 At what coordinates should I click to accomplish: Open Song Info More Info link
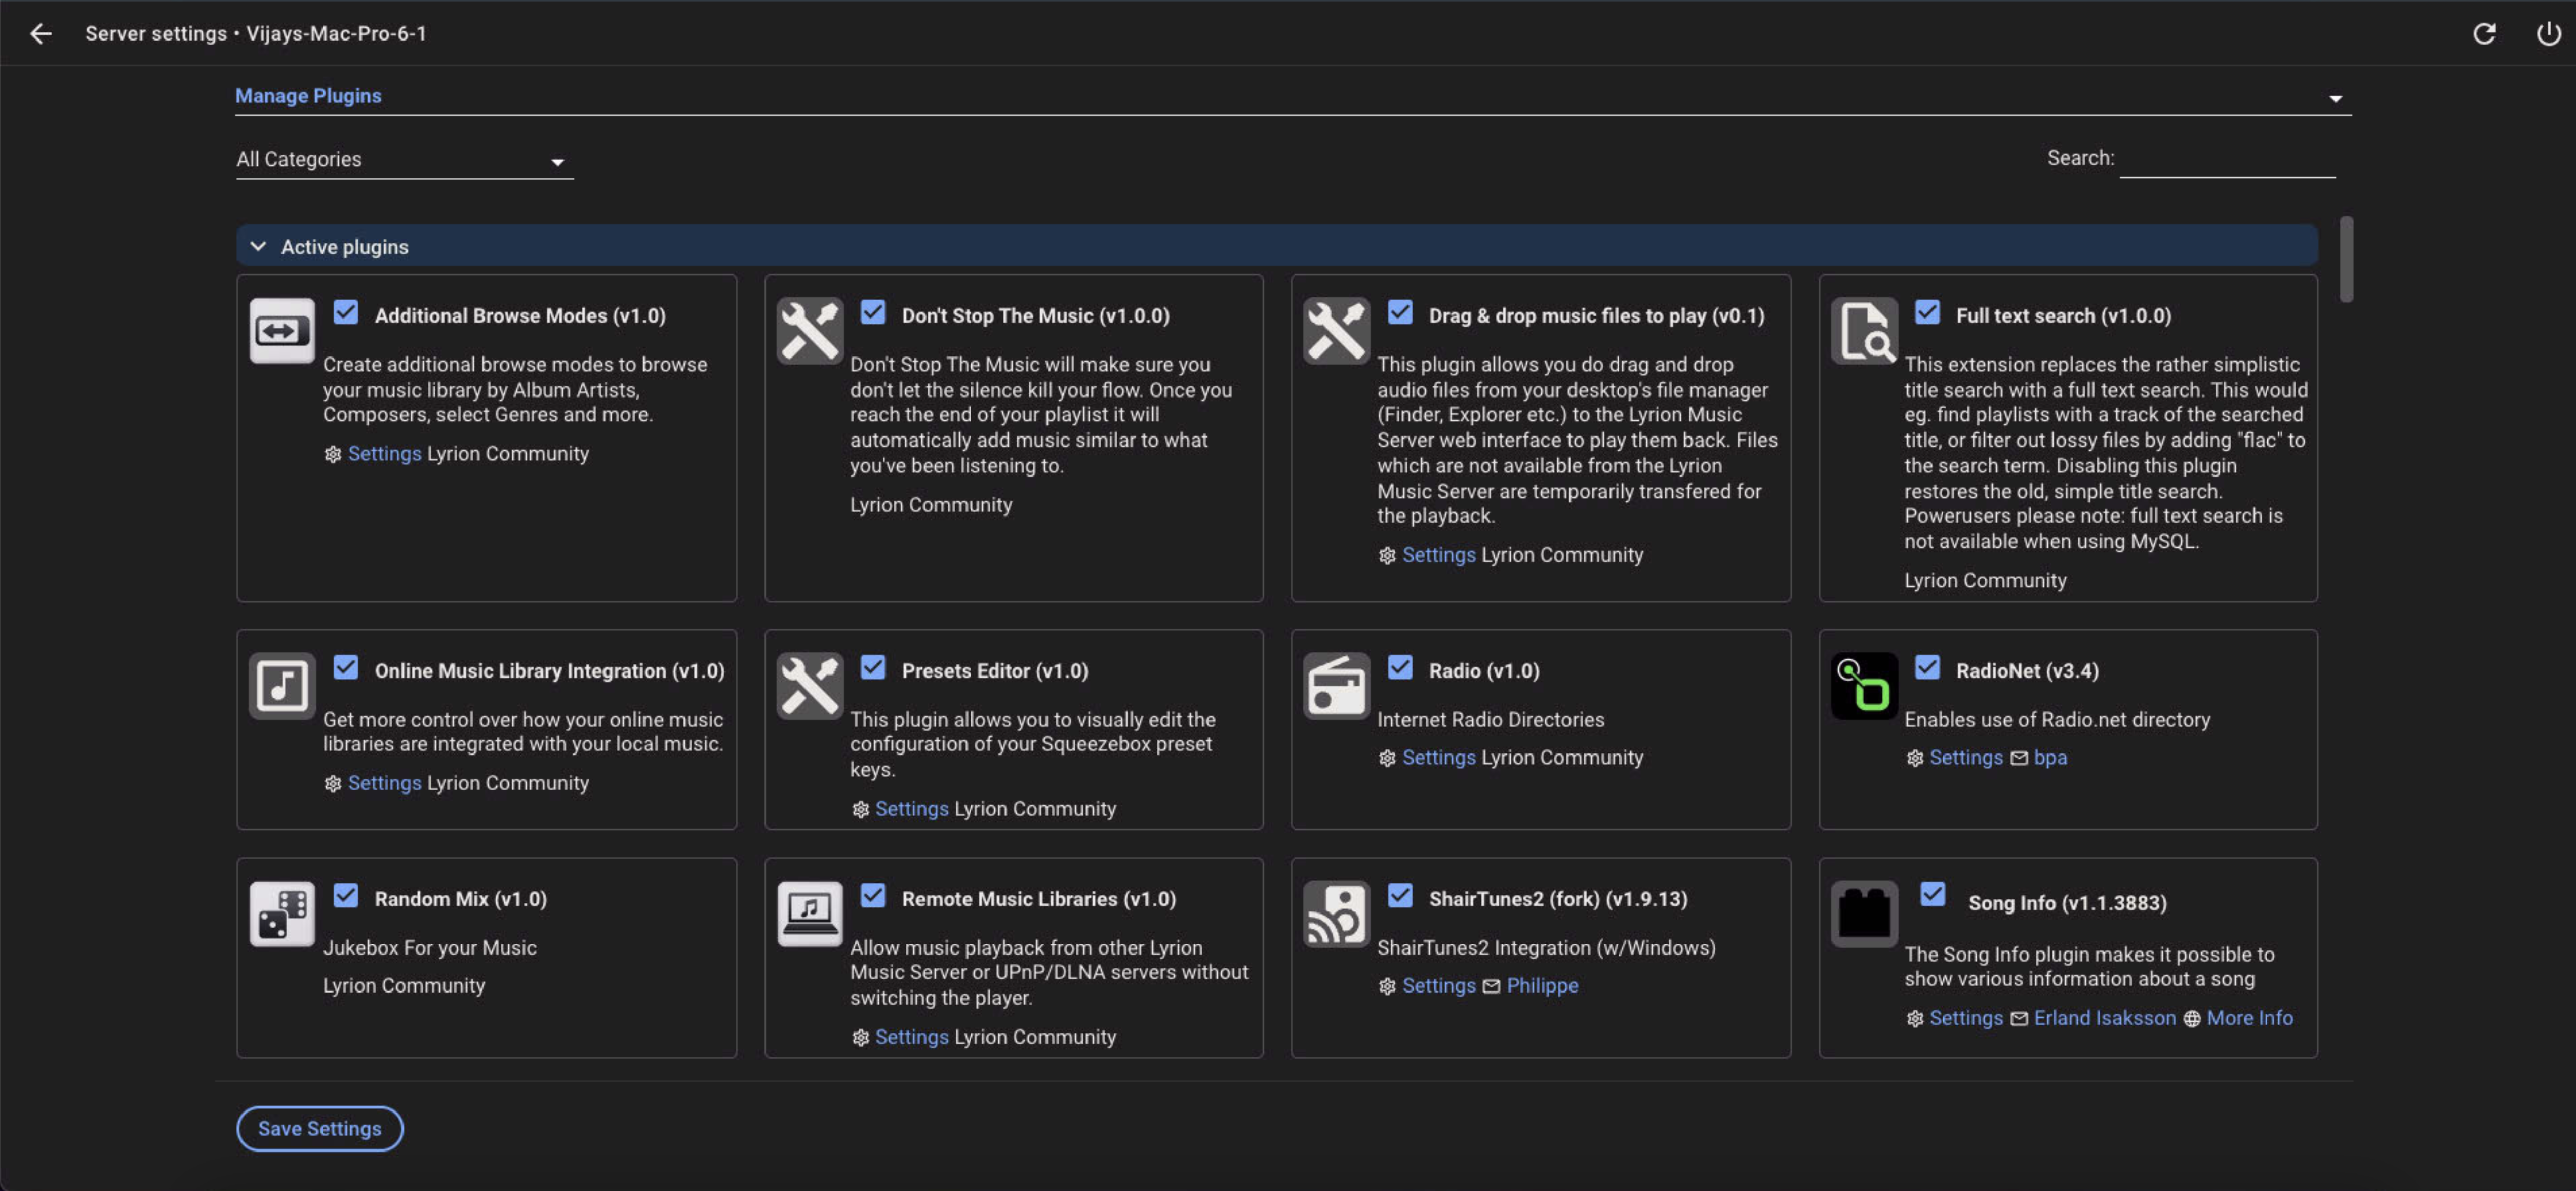tap(2249, 1018)
